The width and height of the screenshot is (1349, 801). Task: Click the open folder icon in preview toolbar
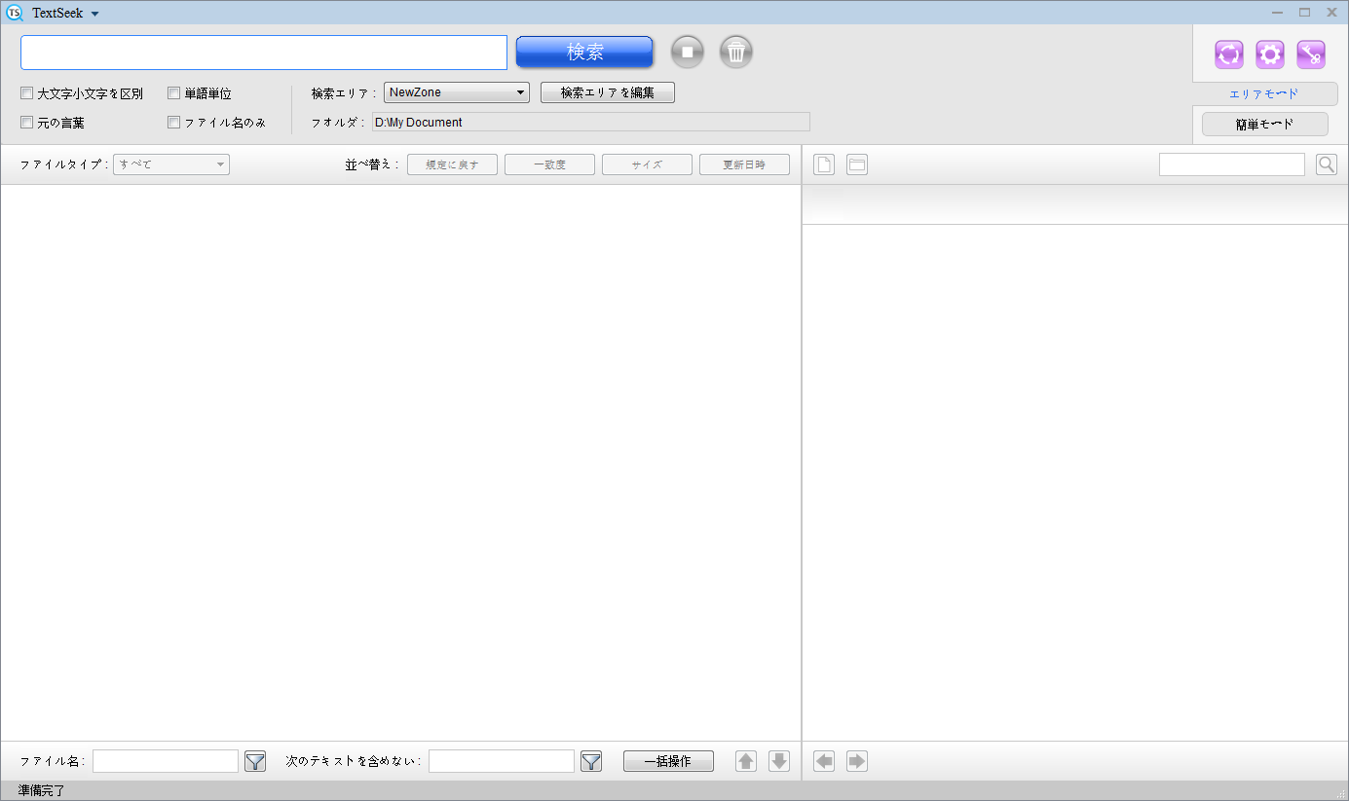[856, 164]
